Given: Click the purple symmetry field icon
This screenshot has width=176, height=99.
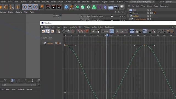Looking at the screenshot, I should (x=100, y=7).
